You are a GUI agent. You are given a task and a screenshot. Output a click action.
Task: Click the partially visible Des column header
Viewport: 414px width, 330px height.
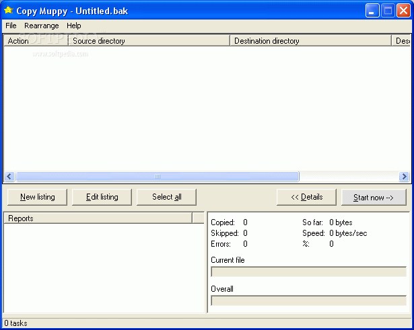tap(401, 40)
